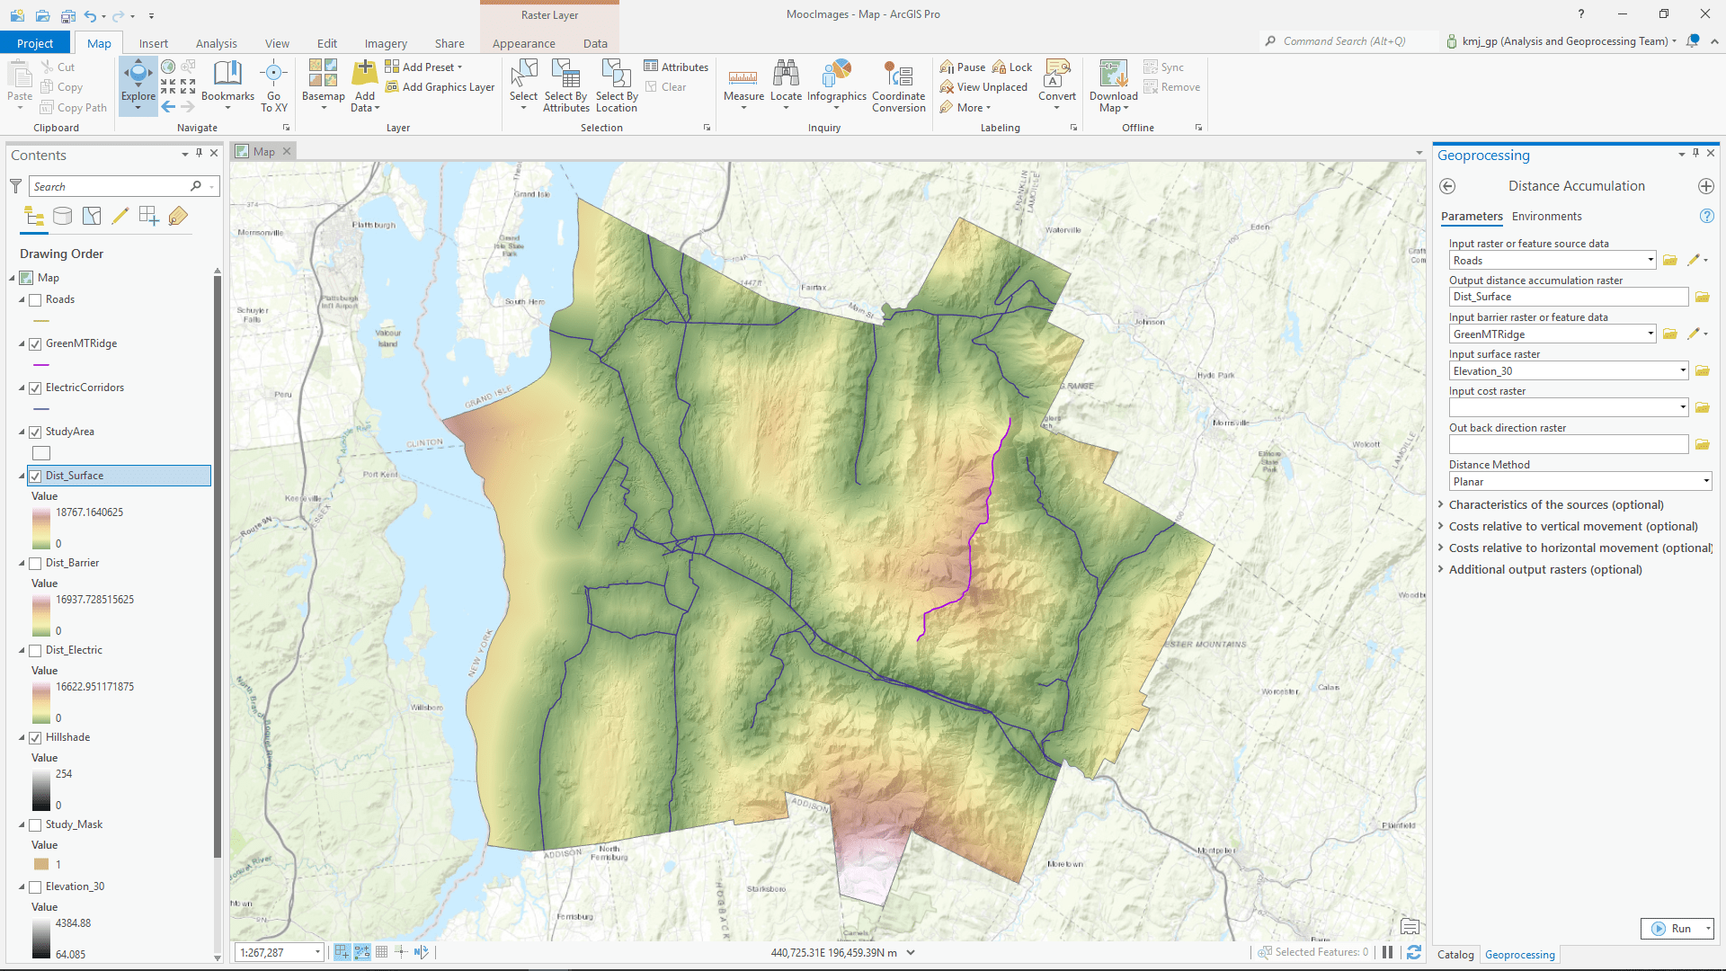Toggle the Roads layer visibility
Screen dimensions: 1726x971
click(35, 300)
